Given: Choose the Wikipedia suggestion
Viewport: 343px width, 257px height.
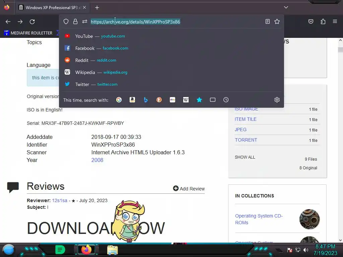Looking at the screenshot, I should tap(171, 72).
